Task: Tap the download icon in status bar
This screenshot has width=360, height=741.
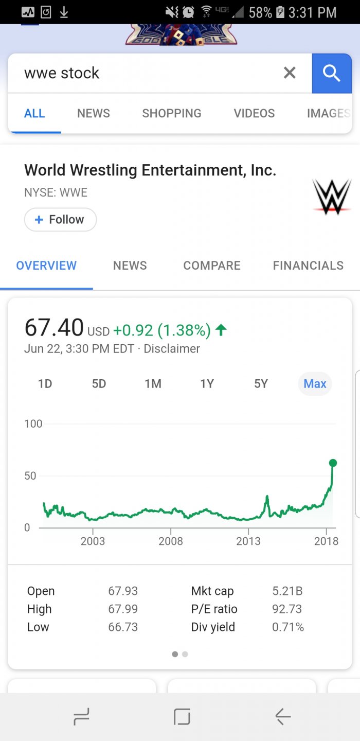Action: [x=64, y=12]
